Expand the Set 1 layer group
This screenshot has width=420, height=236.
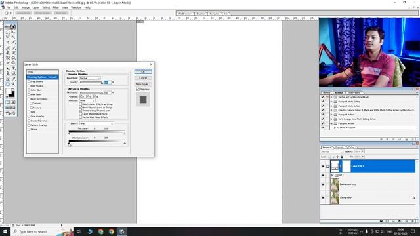(332, 175)
